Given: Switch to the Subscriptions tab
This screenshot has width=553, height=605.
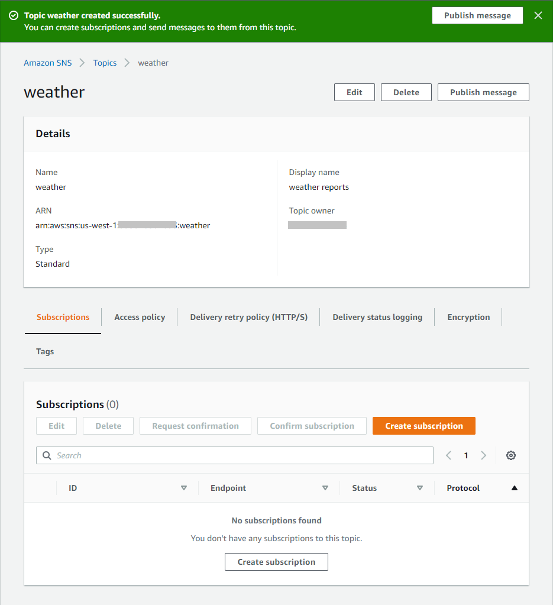Looking at the screenshot, I should pyautogui.click(x=63, y=317).
